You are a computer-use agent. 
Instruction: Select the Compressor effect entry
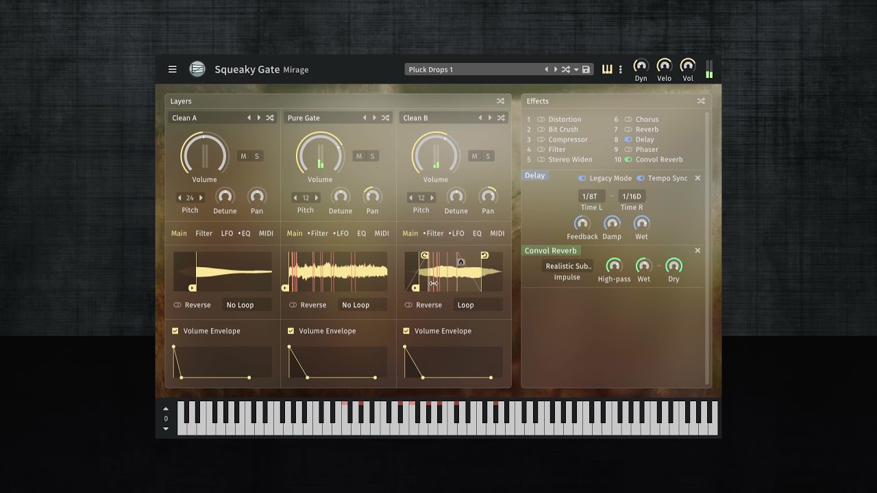tap(568, 140)
